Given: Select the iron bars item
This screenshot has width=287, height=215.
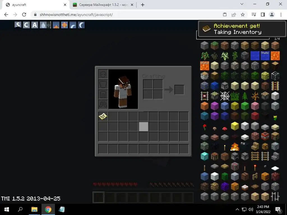Looking at the screenshot, I should [x=275, y=196].
